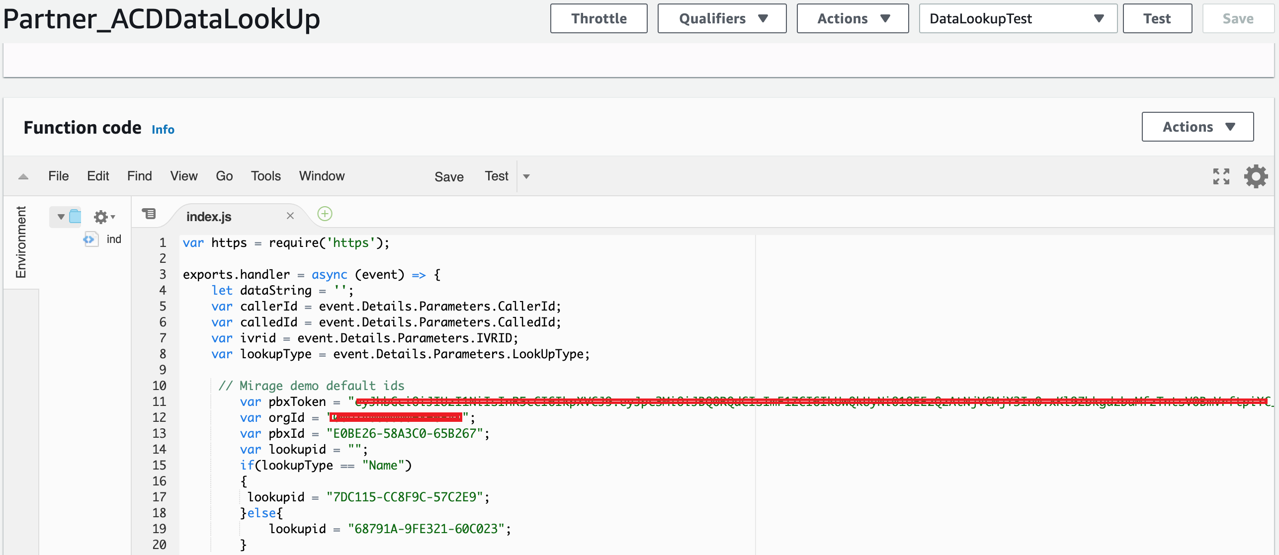Screen dimensions: 1279x555
Task: Open the editor settings gear
Action: tap(1256, 176)
